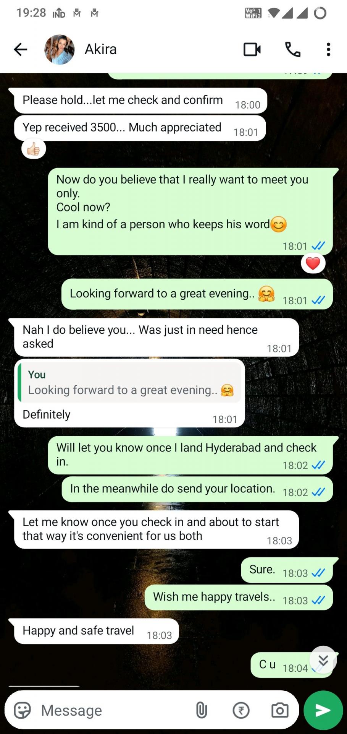Viewport: 347px width, 734px height.
Task: Focus the Message input field
Action: [115, 711]
